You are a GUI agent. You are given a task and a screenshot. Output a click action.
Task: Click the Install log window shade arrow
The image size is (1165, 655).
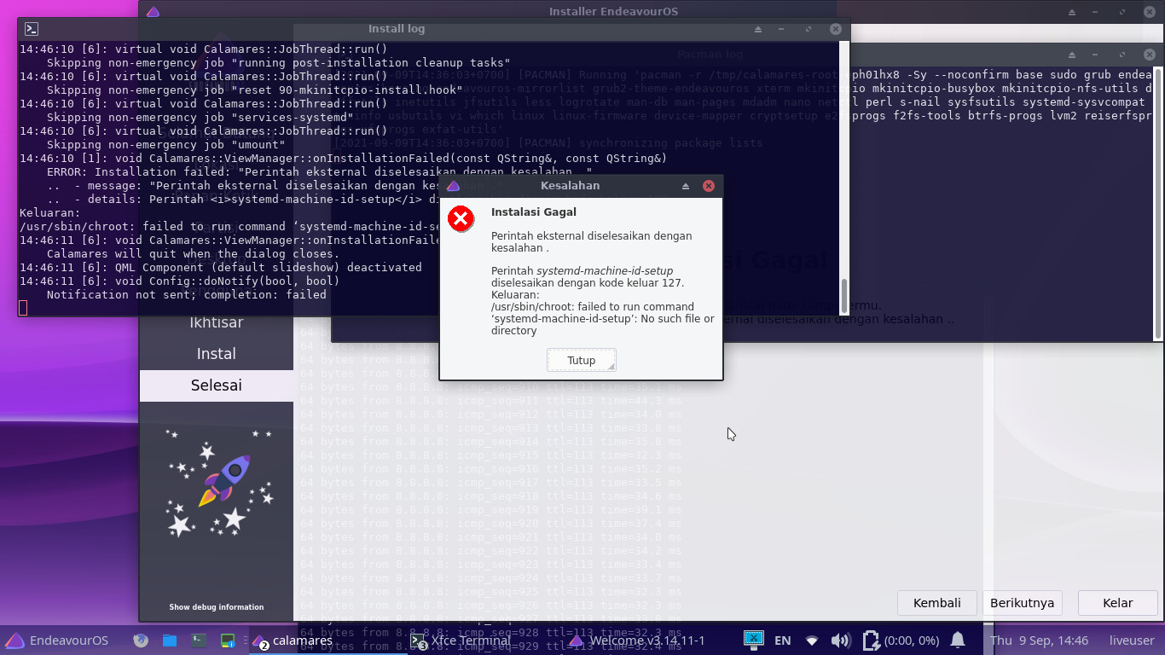click(x=757, y=29)
